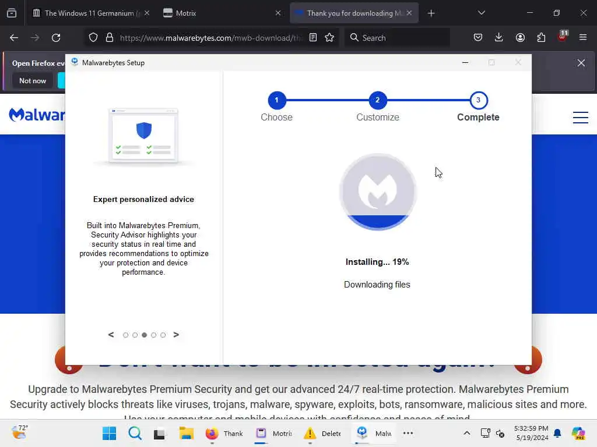Screen dimensions: 597x447
Task: Click the Firefox forward arrow
Action: click(34, 38)
